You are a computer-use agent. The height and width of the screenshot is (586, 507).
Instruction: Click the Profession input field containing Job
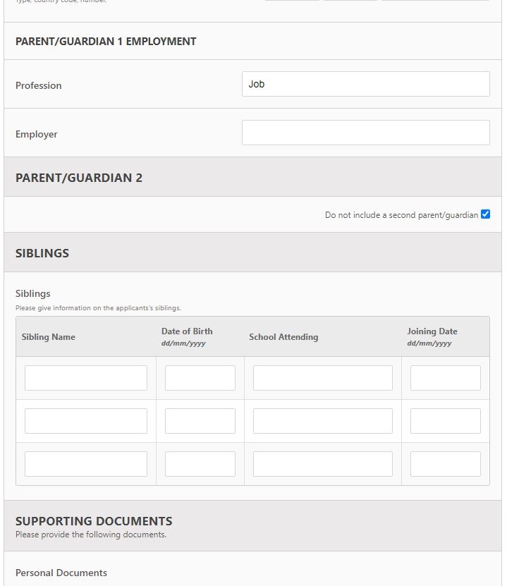tap(365, 84)
